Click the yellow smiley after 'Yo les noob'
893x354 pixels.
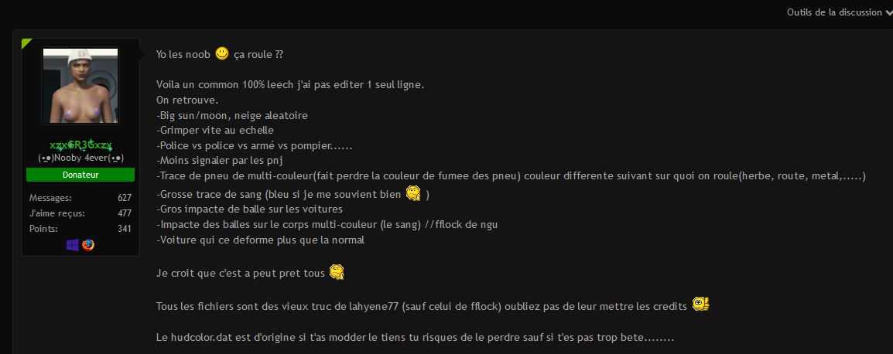[222, 53]
